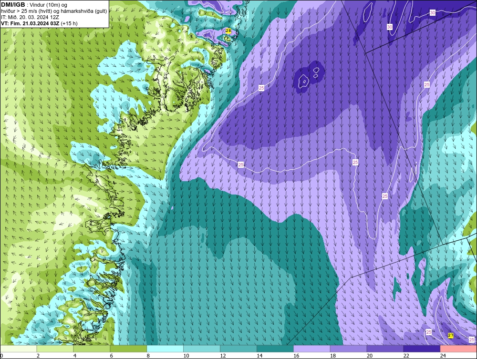Click the yellow 27 max gust label
The width and height of the screenshot is (477, 359).
click(x=451, y=335)
